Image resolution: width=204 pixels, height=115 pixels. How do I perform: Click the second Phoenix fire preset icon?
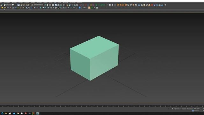click(x=121, y=5)
